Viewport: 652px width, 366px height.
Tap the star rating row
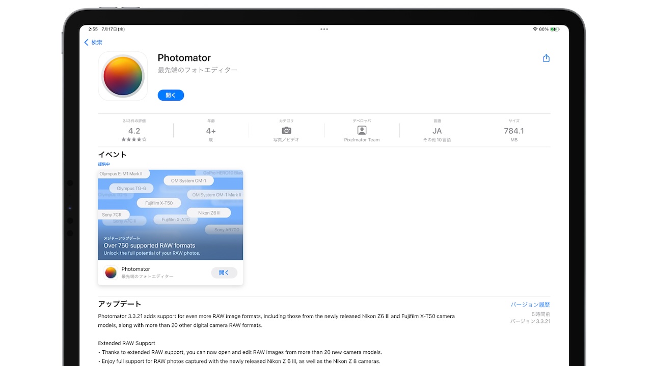tap(134, 139)
